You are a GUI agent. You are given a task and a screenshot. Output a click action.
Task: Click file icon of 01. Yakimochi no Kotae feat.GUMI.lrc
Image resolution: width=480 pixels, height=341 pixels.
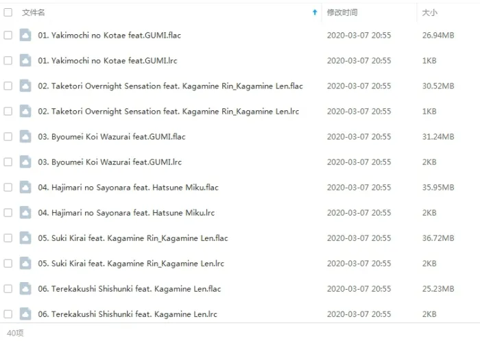tap(25, 60)
